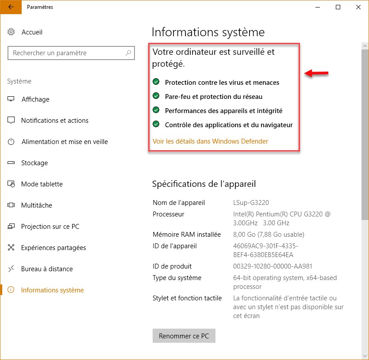Click the Expériences partagées icon
Image resolution: width=369 pixels, height=360 pixels.
(12, 248)
